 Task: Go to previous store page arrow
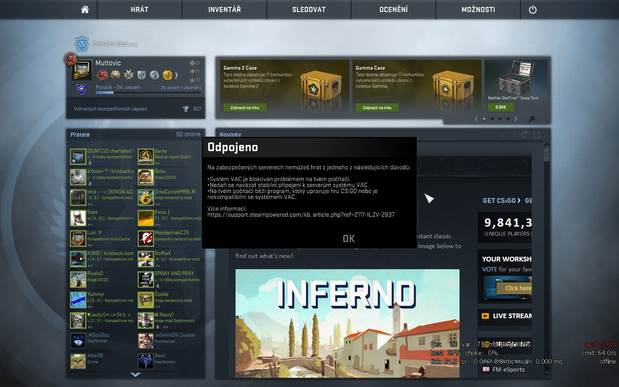(x=476, y=119)
